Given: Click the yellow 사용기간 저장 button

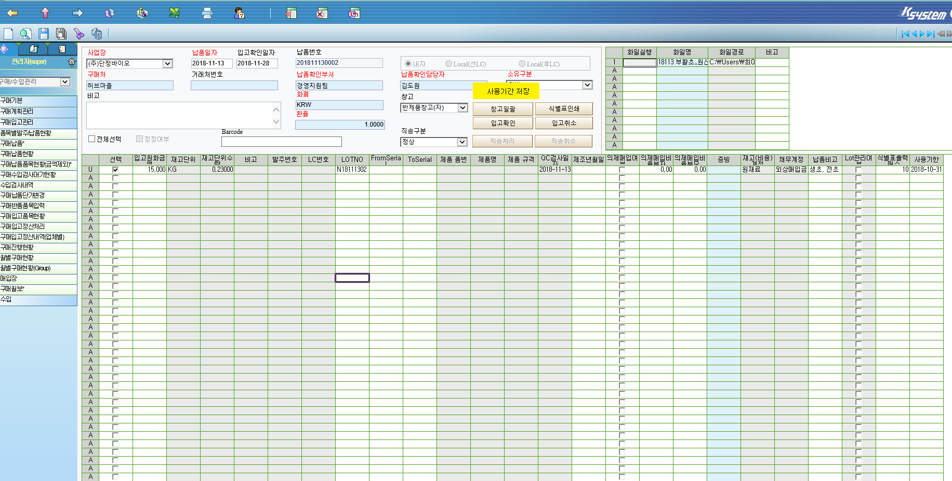Looking at the screenshot, I should [x=506, y=91].
